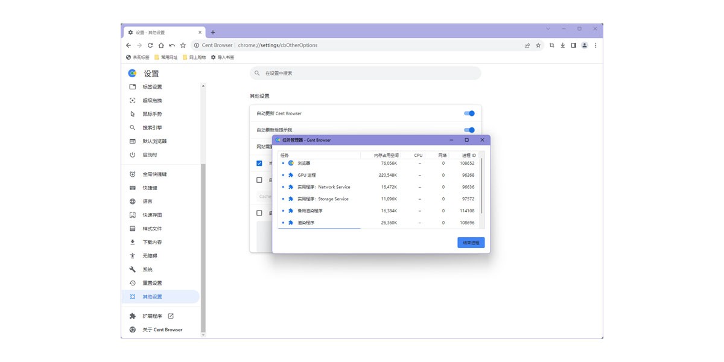Click the 结束进程 button
Screen dimensions: 724x362
tap(471, 243)
